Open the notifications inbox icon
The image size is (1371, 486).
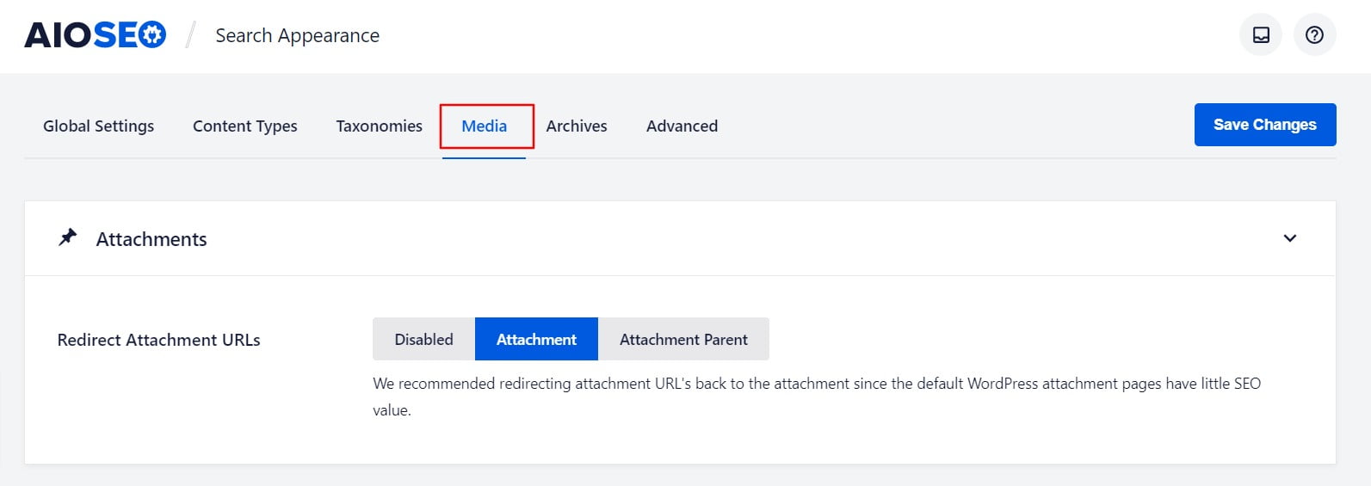coord(1261,35)
